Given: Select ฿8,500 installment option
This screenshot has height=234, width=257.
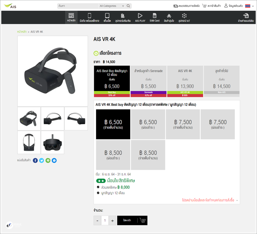Looking at the screenshot, I should pos(113,155).
